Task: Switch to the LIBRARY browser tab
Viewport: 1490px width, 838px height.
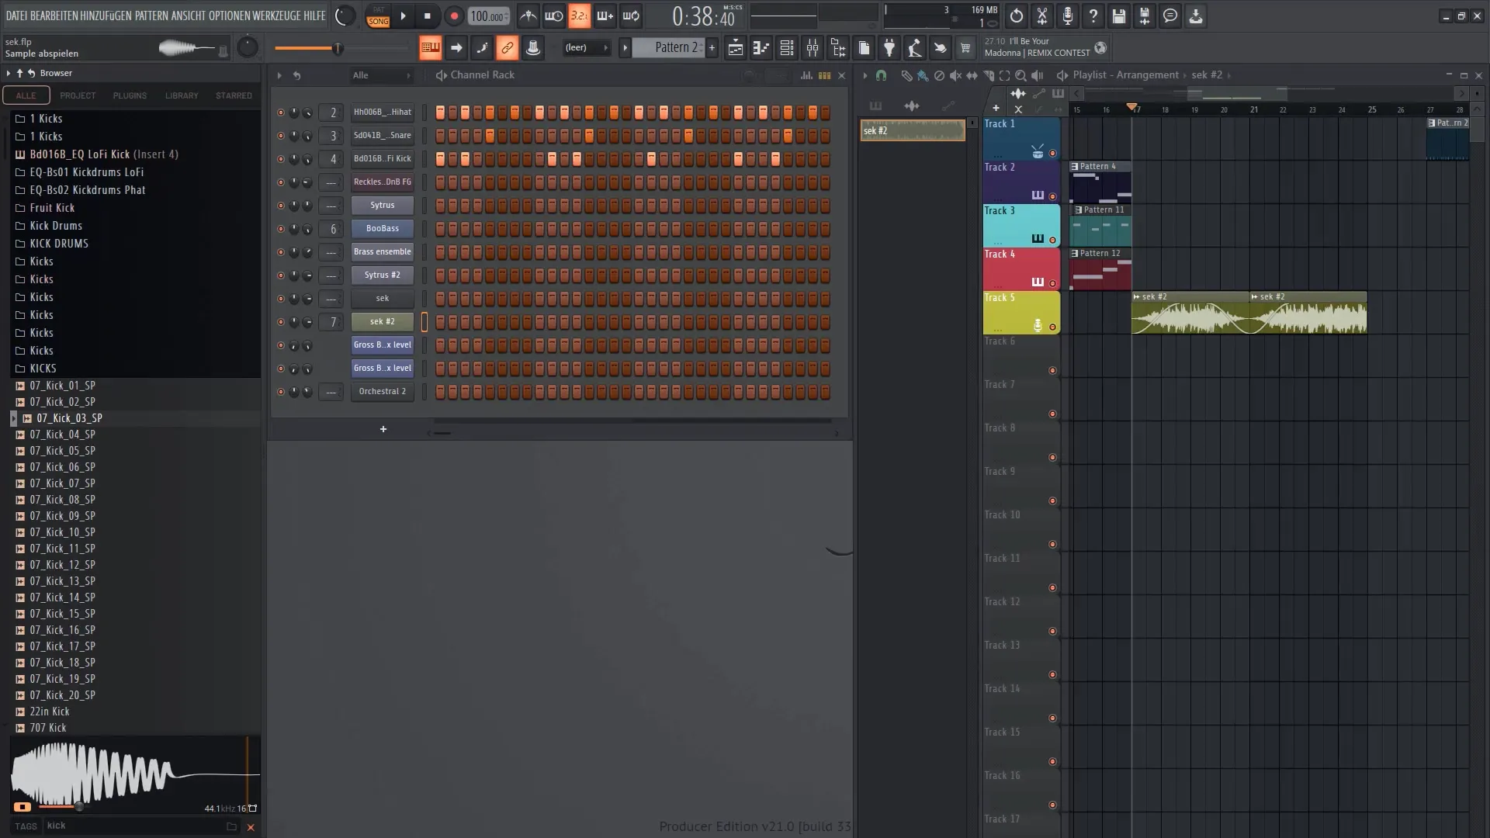Action: pos(182,95)
